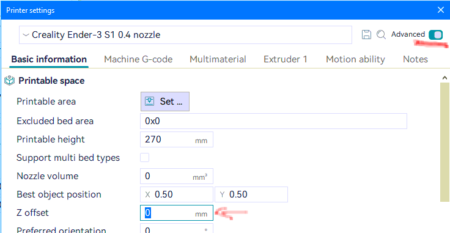
Task: Open the Motion ability tab
Action: pos(355,59)
